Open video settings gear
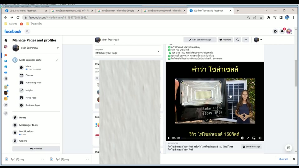The image size is (299, 168). [242, 138]
